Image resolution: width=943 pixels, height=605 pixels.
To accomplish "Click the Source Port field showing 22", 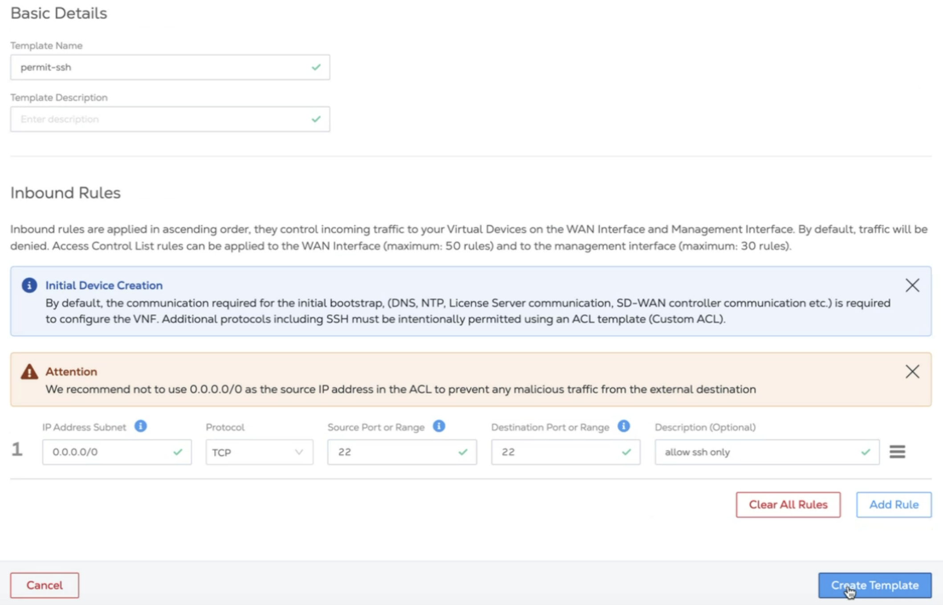I will pyautogui.click(x=392, y=452).
